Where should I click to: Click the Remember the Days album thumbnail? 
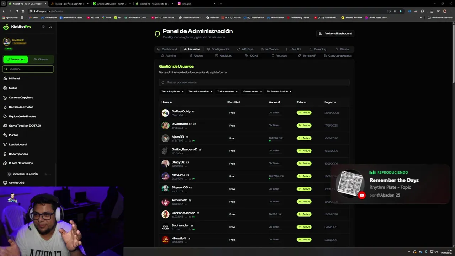(349, 183)
